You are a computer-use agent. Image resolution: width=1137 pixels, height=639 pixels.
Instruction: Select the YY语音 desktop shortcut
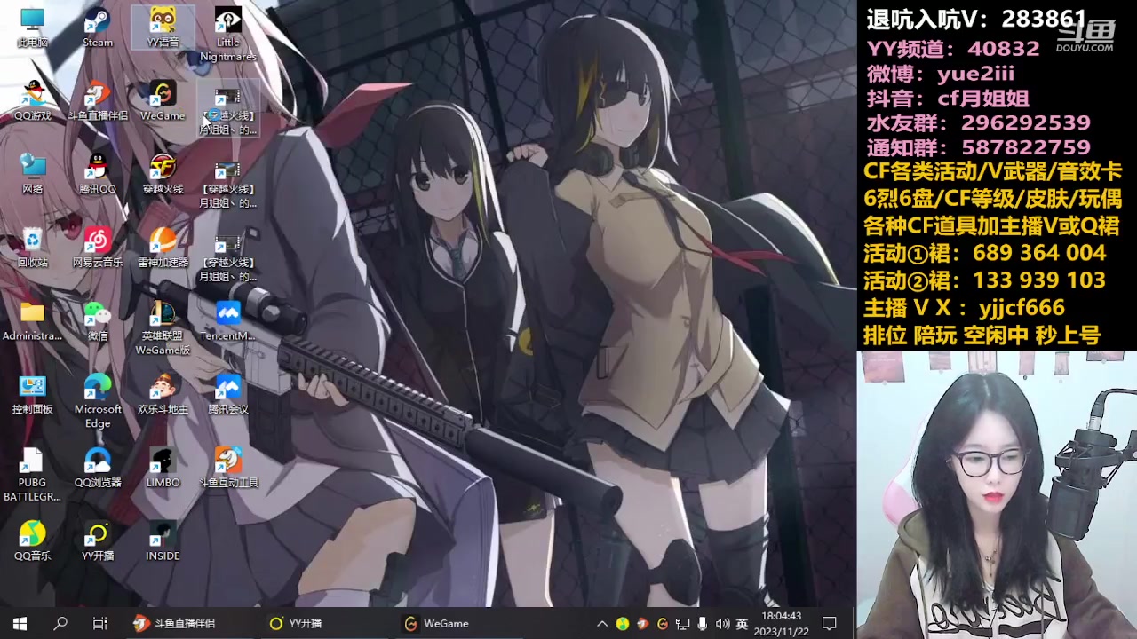click(163, 28)
